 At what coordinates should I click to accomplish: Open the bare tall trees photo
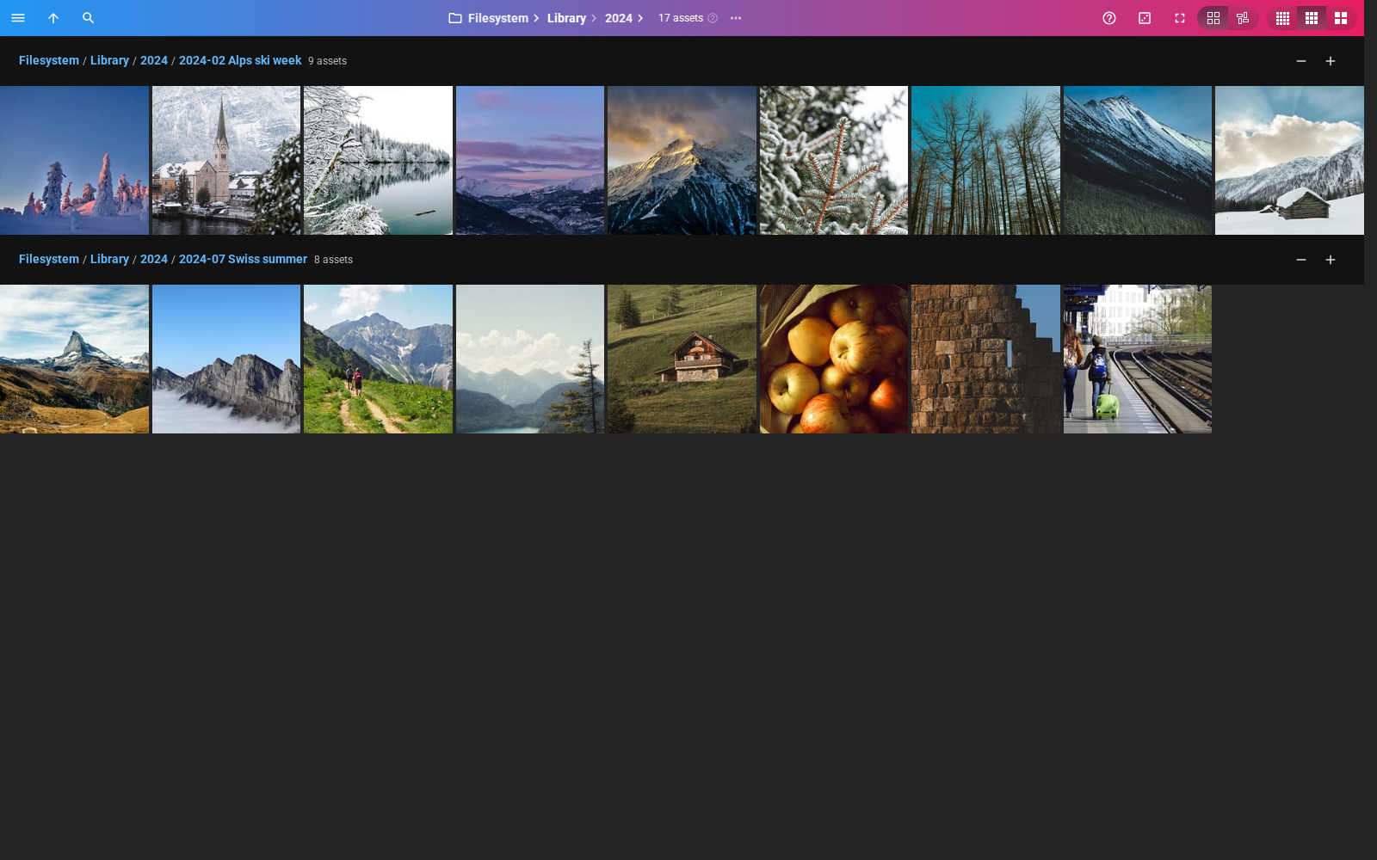click(x=985, y=160)
